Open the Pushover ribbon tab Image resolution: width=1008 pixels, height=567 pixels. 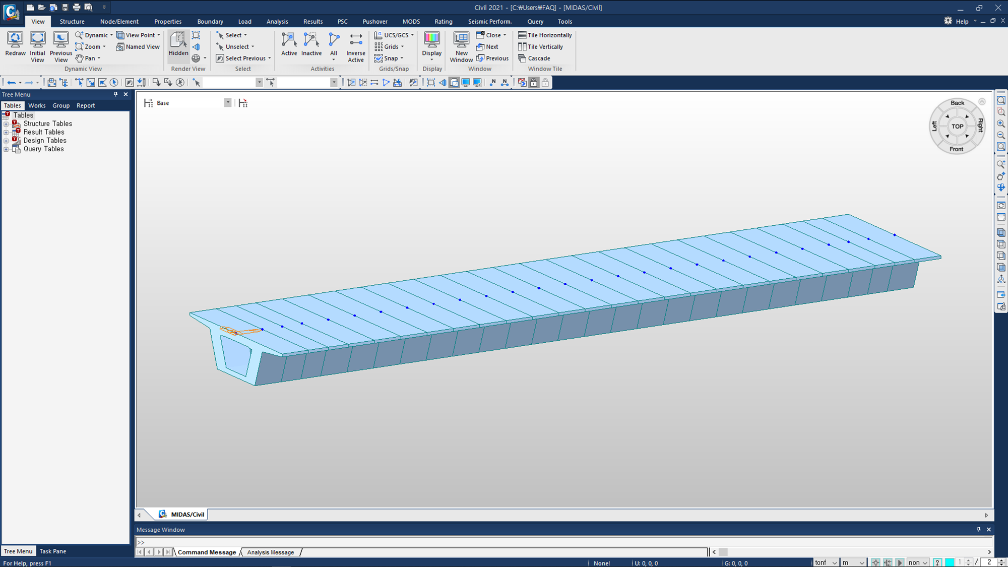pos(375,22)
